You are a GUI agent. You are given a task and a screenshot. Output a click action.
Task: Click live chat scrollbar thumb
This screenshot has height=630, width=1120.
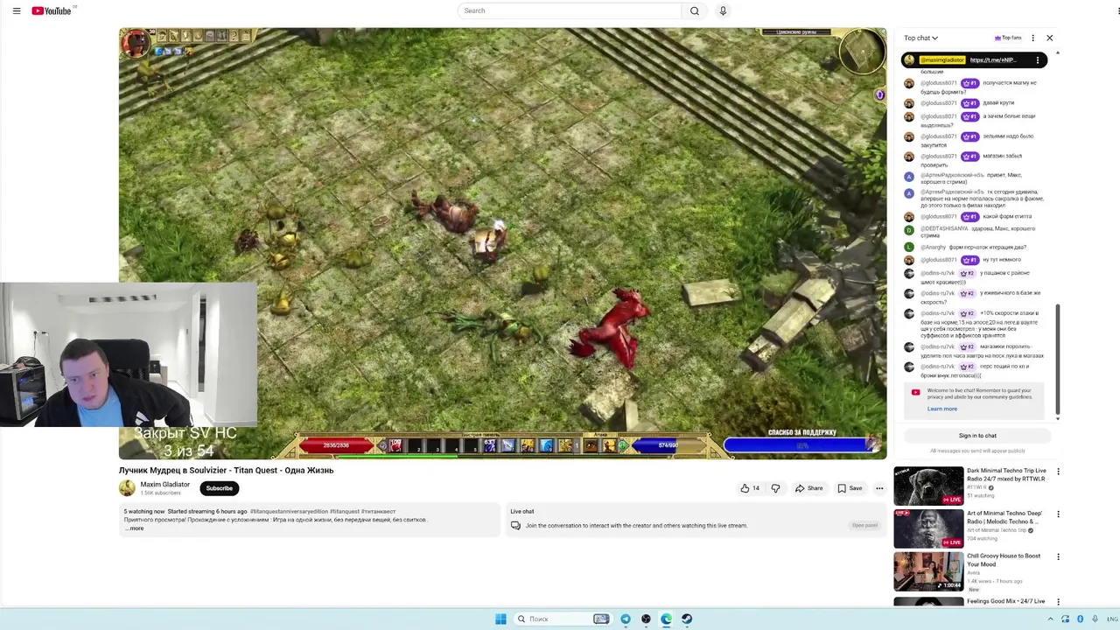click(x=1057, y=359)
